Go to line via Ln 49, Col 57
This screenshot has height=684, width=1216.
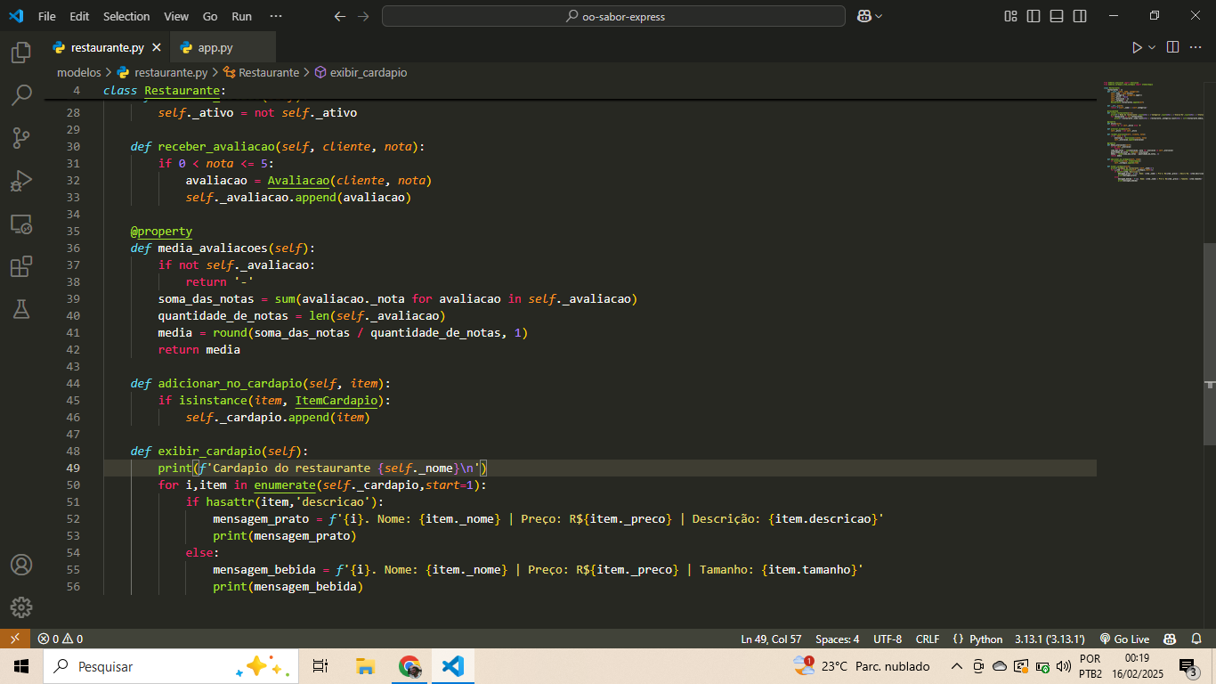(771, 639)
